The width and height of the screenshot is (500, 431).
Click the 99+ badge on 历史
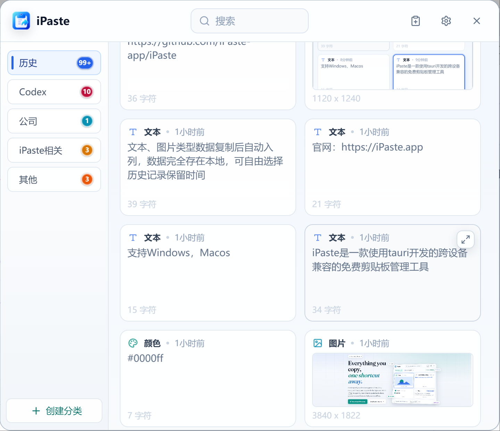(x=85, y=63)
